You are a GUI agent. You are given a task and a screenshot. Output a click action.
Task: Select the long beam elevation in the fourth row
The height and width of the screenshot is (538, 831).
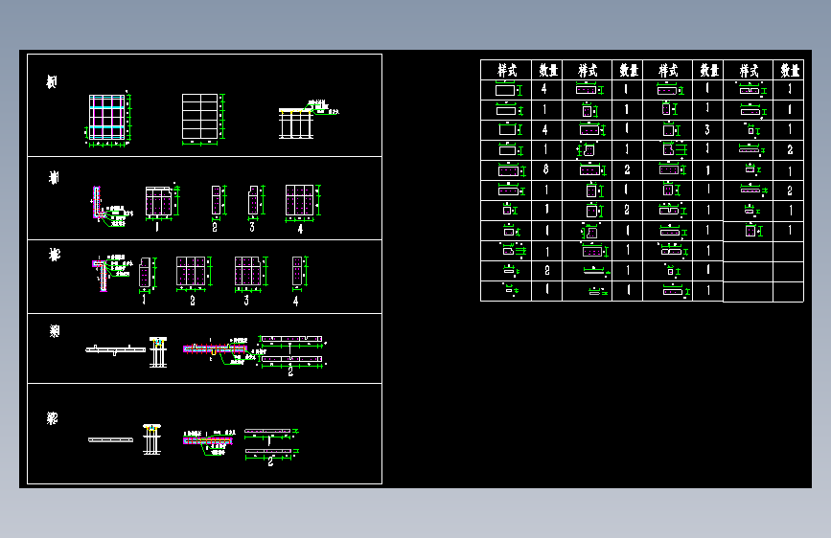point(116,349)
